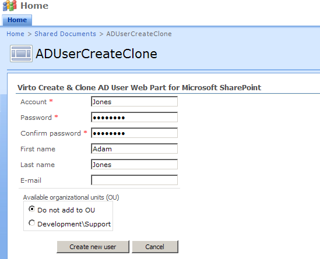The image size is (320, 259).
Task: Click the Confirm password label
Action: 51,133
